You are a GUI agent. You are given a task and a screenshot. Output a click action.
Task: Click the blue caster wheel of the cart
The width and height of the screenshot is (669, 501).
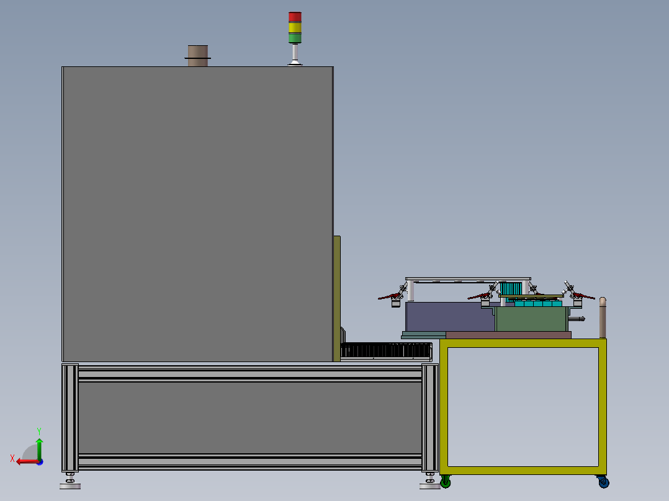603,482
